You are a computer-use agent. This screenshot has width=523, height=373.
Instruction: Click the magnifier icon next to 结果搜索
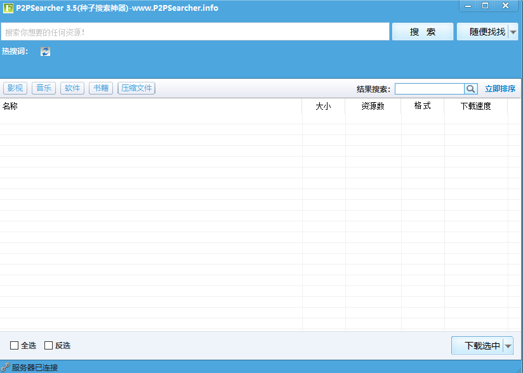[470, 89]
